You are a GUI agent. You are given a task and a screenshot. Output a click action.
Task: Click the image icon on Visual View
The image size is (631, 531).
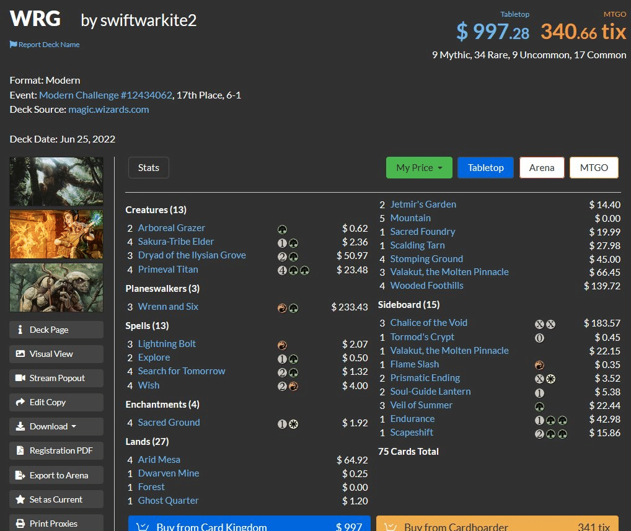point(20,354)
